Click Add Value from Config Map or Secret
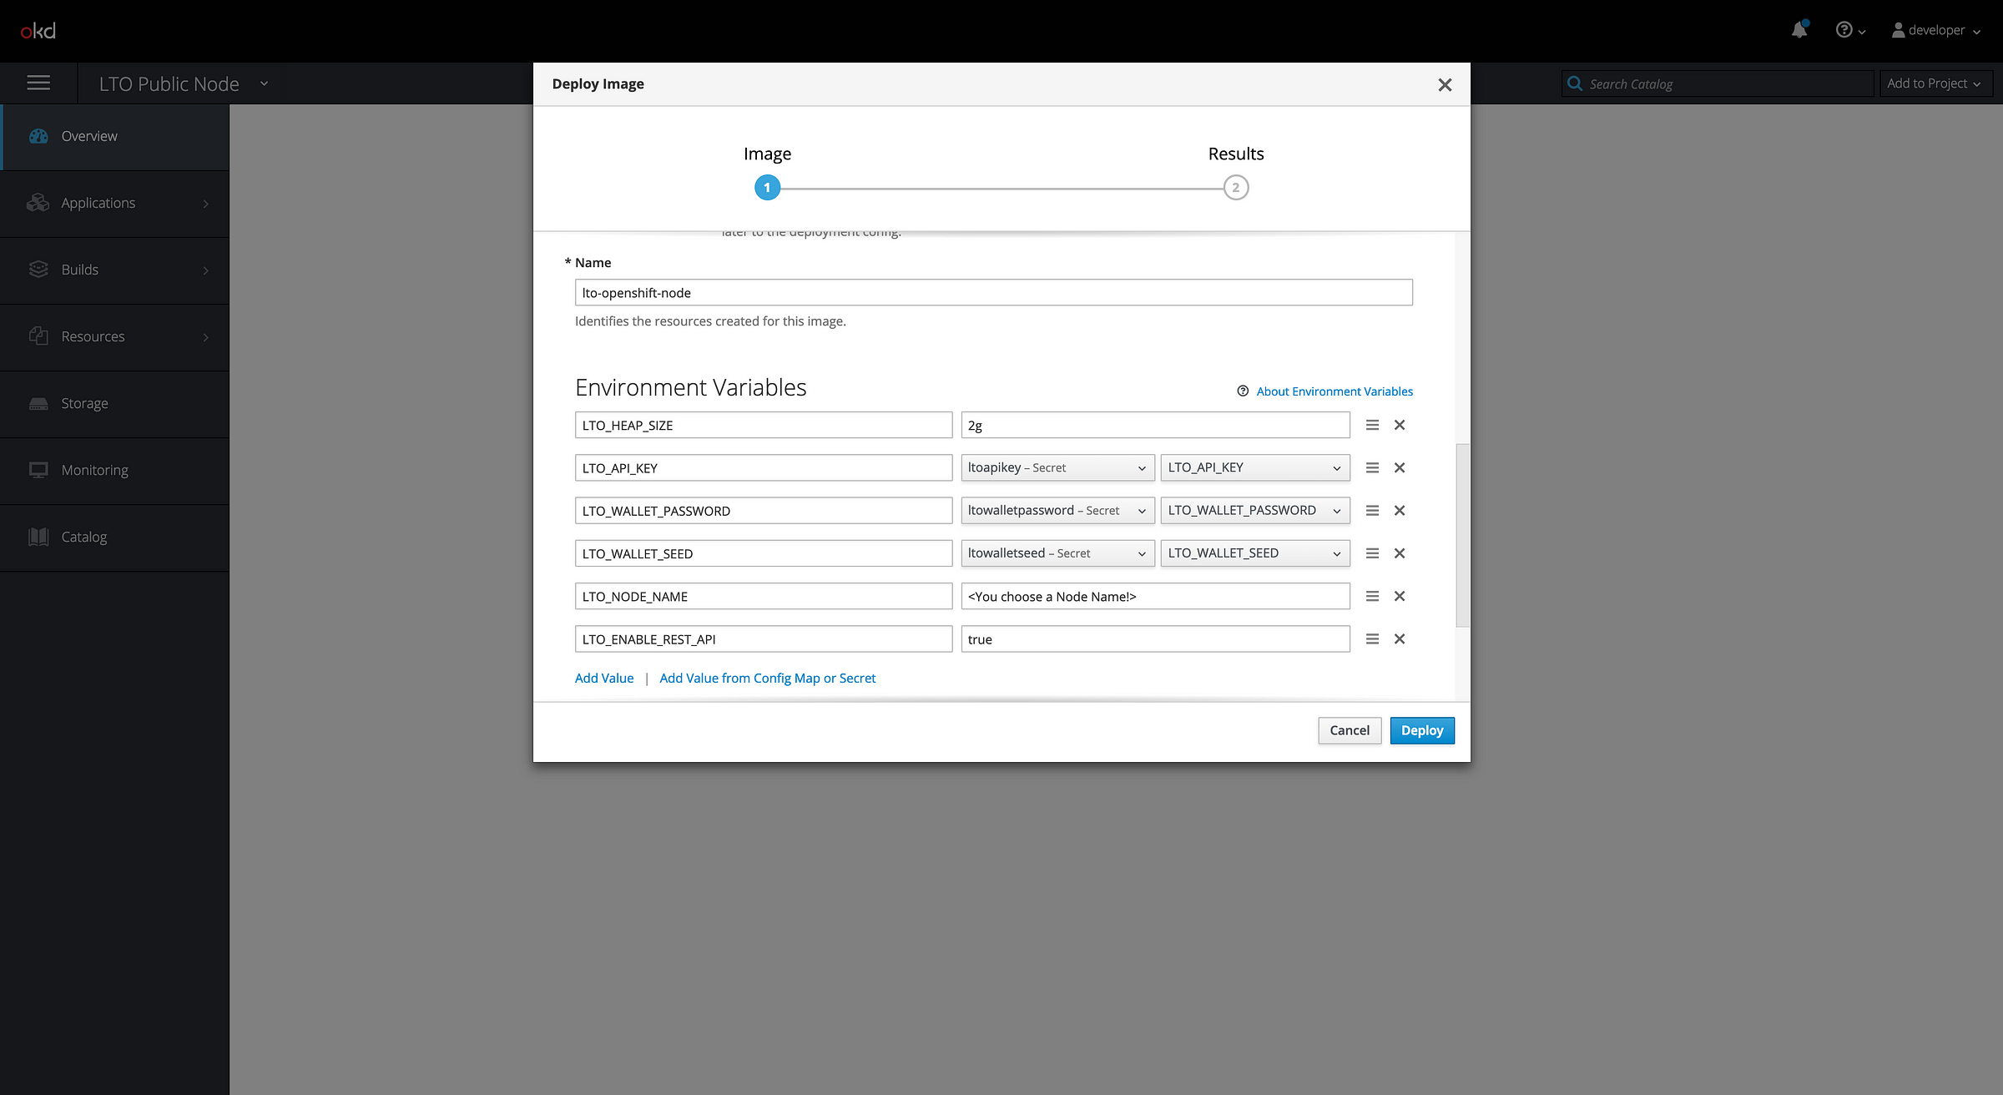 767,677
